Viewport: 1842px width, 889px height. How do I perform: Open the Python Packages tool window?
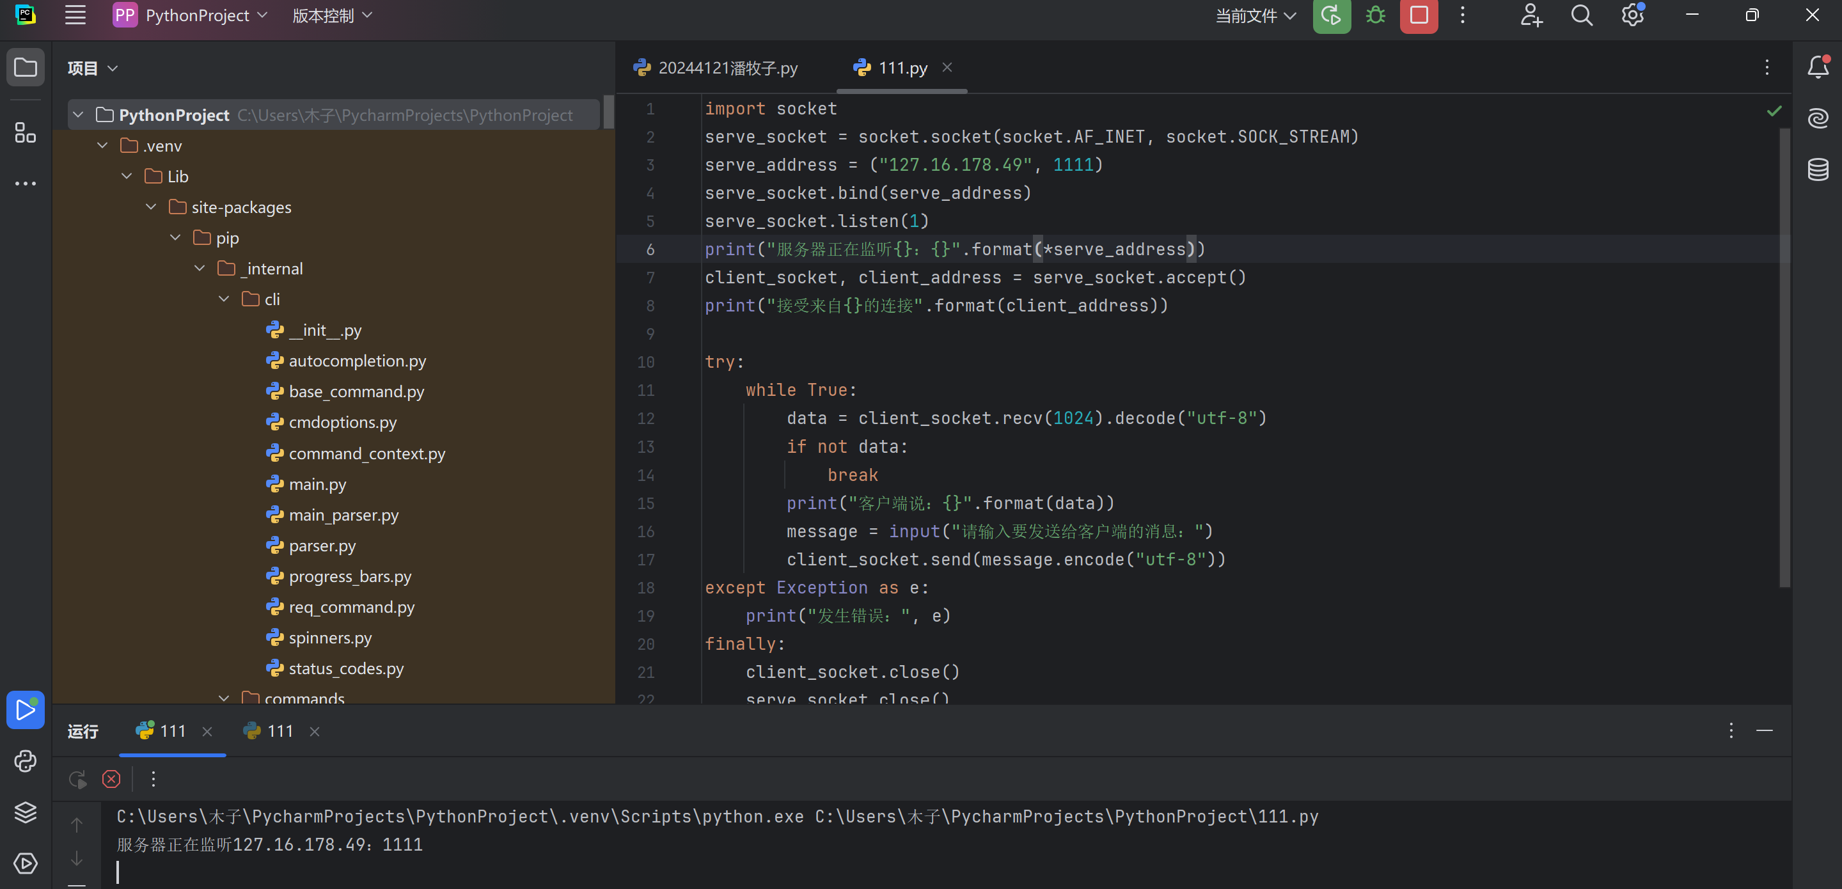[25, 812]
